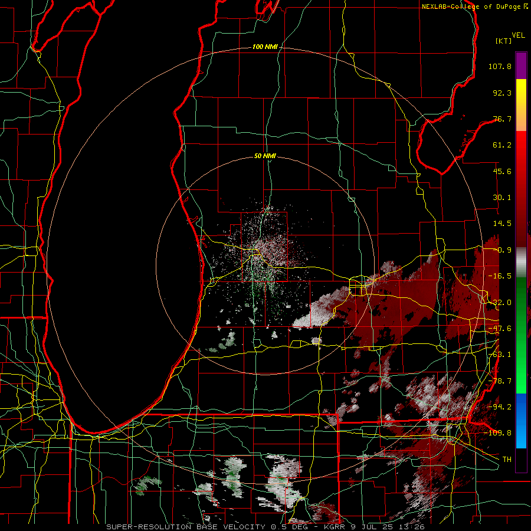Click the 30.1 scale value

tap(502, 198)
